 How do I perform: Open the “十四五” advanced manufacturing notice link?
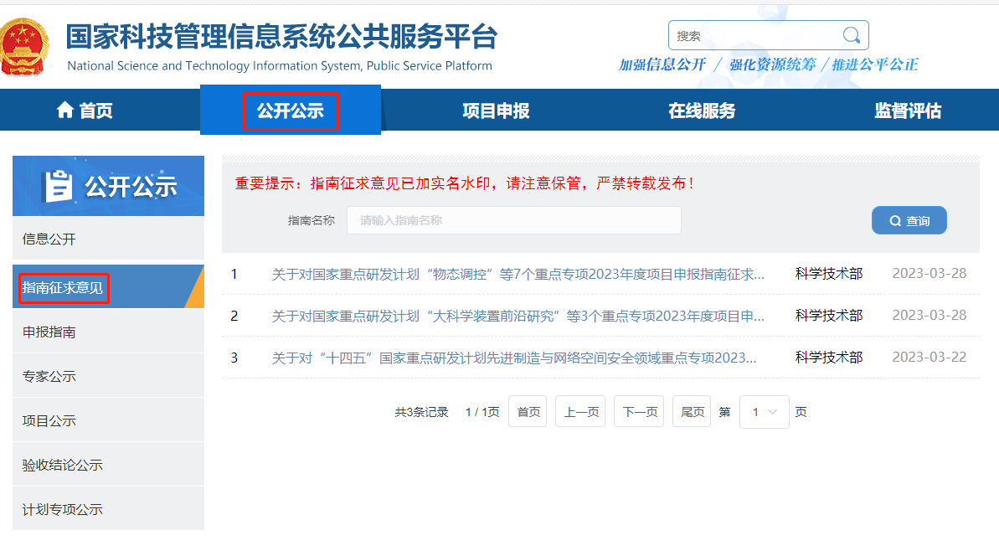pyautogui.click(x=513, y=358)
